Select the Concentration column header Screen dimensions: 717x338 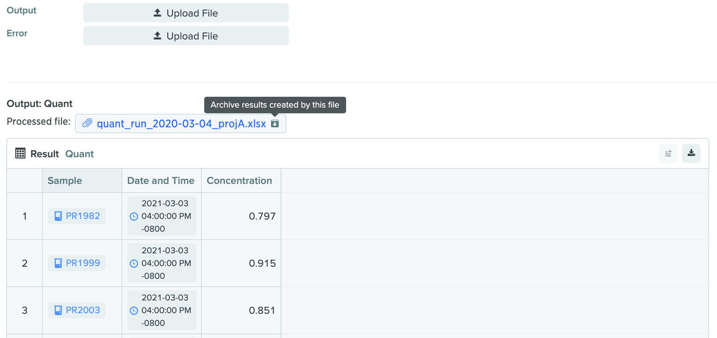tap(239, 181)
